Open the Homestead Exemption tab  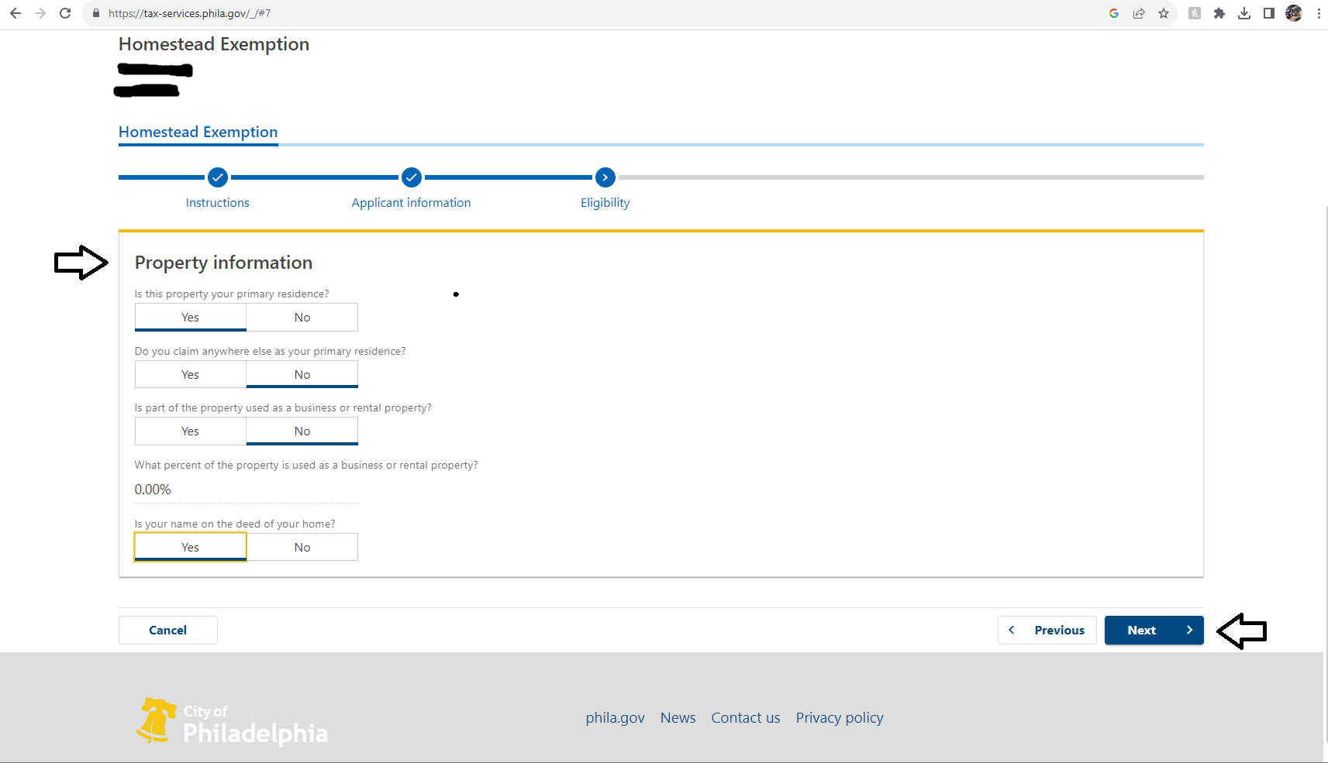(198, 132)
